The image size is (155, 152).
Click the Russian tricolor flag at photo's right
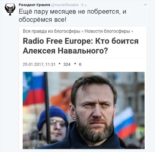(125, 122)
